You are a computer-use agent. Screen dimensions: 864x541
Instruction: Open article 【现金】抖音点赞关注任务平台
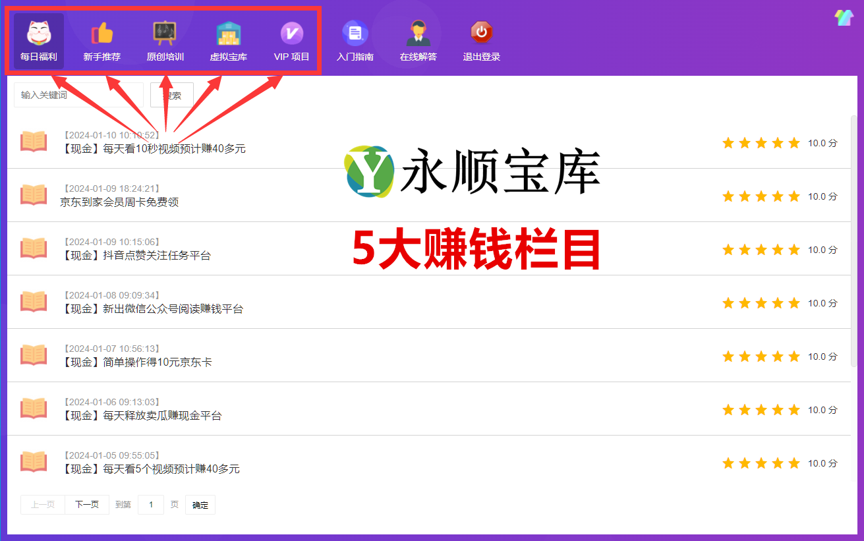(136, 256)
